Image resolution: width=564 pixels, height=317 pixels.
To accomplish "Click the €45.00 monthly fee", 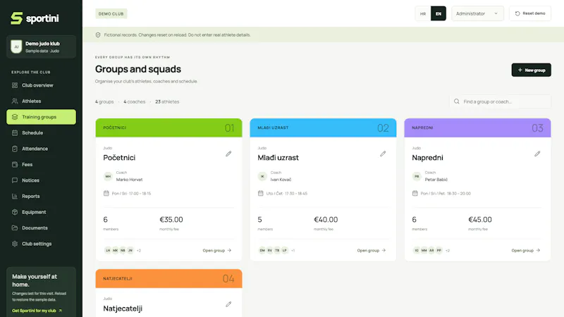I will [x=480, y=220].
